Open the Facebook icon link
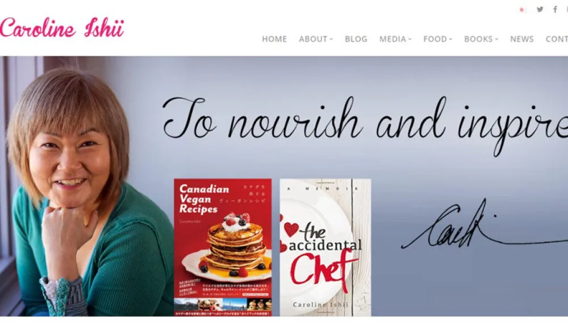 tap(555, 10)
